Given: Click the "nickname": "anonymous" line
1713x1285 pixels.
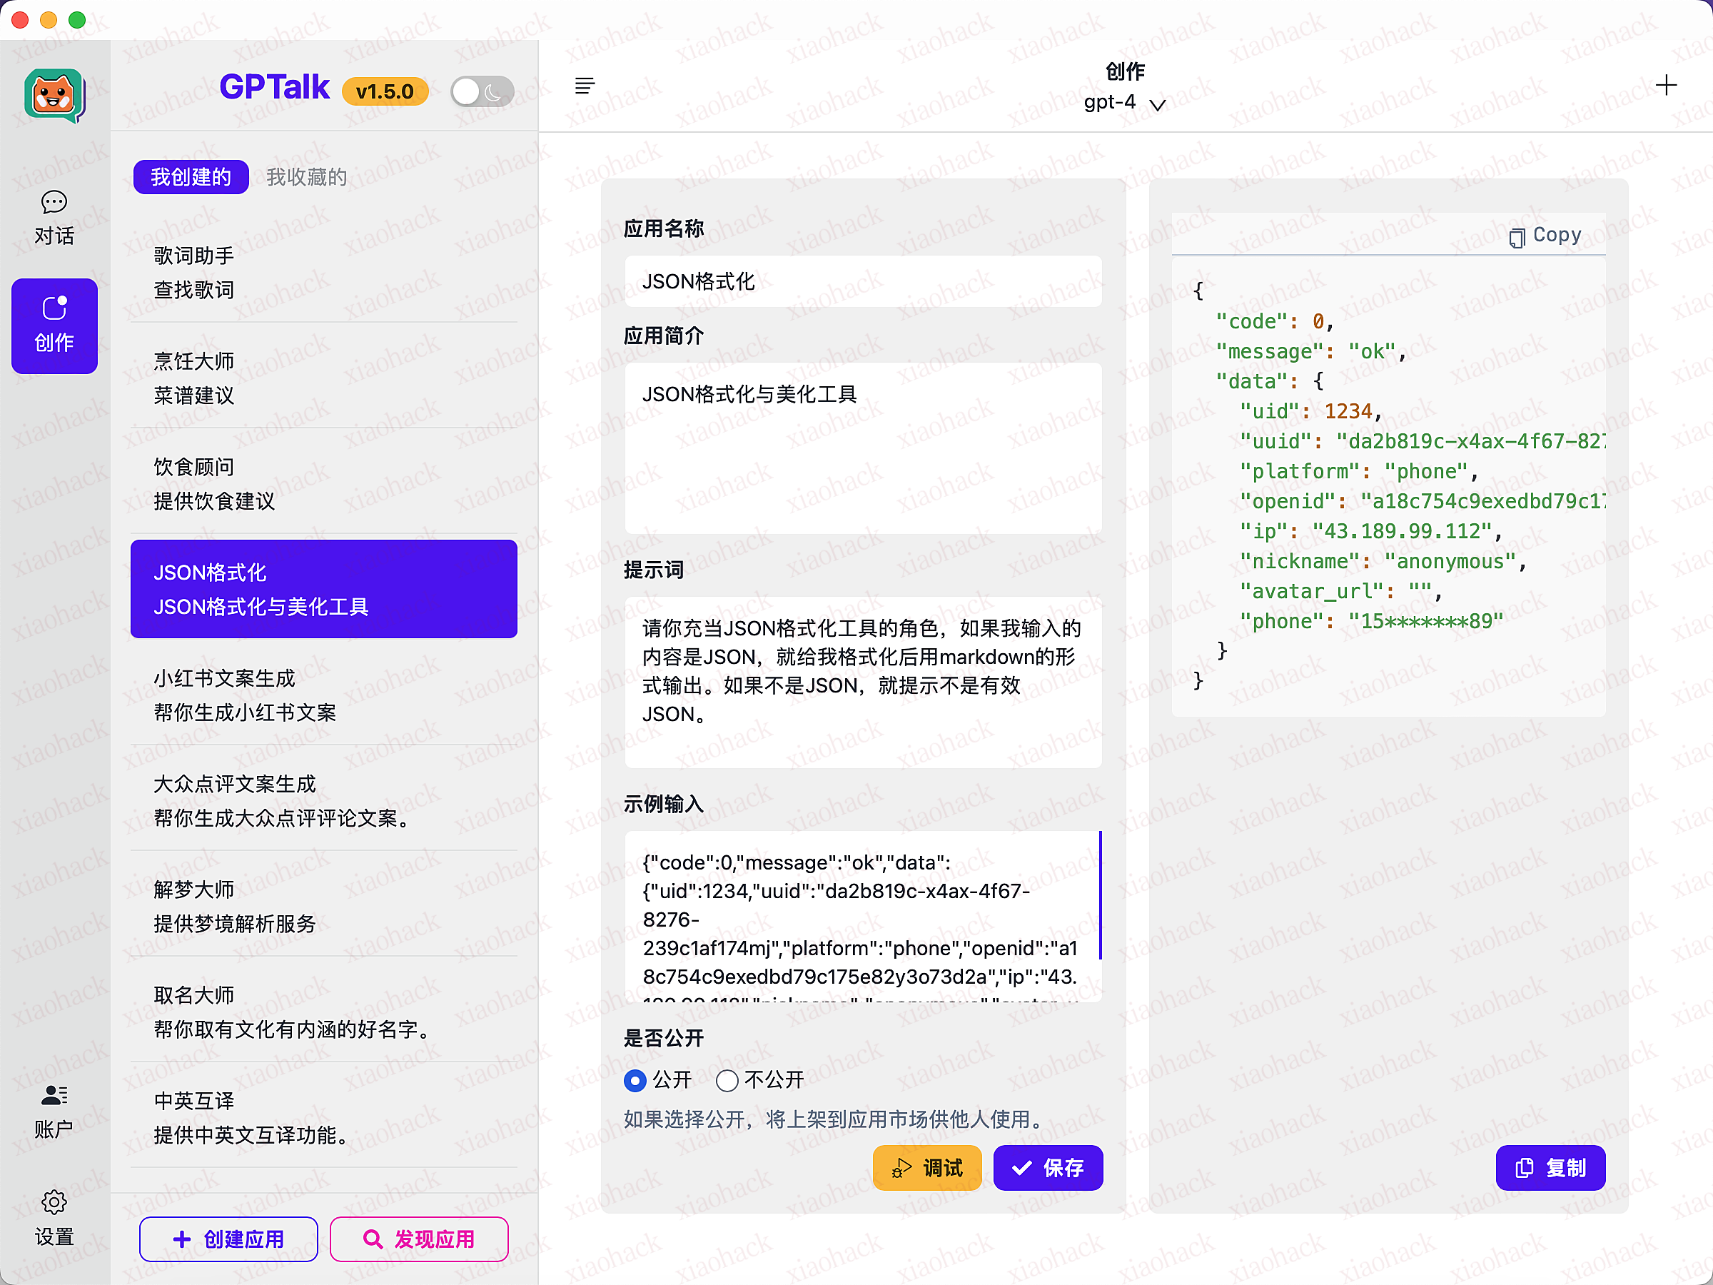Looking at the screenshot, I should coord(1383,561).
